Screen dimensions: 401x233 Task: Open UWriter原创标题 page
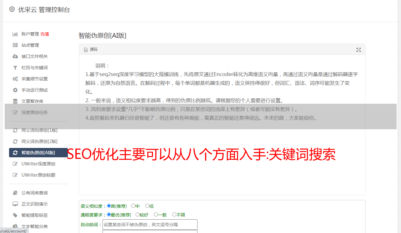(x=39, y=175)
